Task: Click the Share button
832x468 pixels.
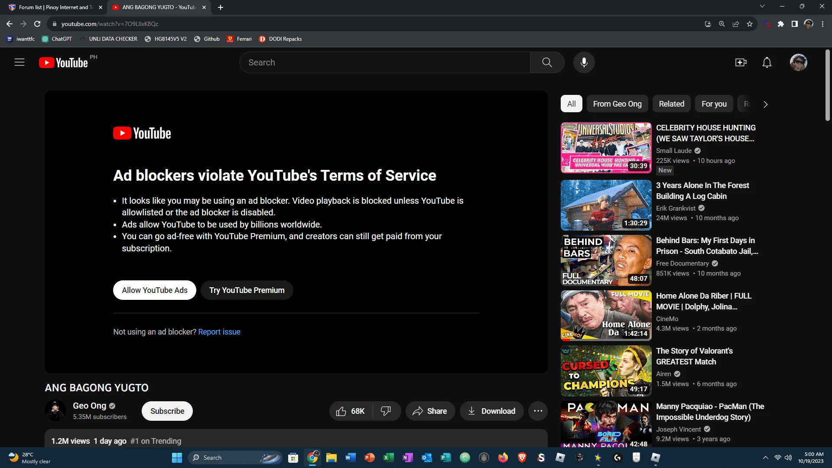Action: click(x=430, y=411)
